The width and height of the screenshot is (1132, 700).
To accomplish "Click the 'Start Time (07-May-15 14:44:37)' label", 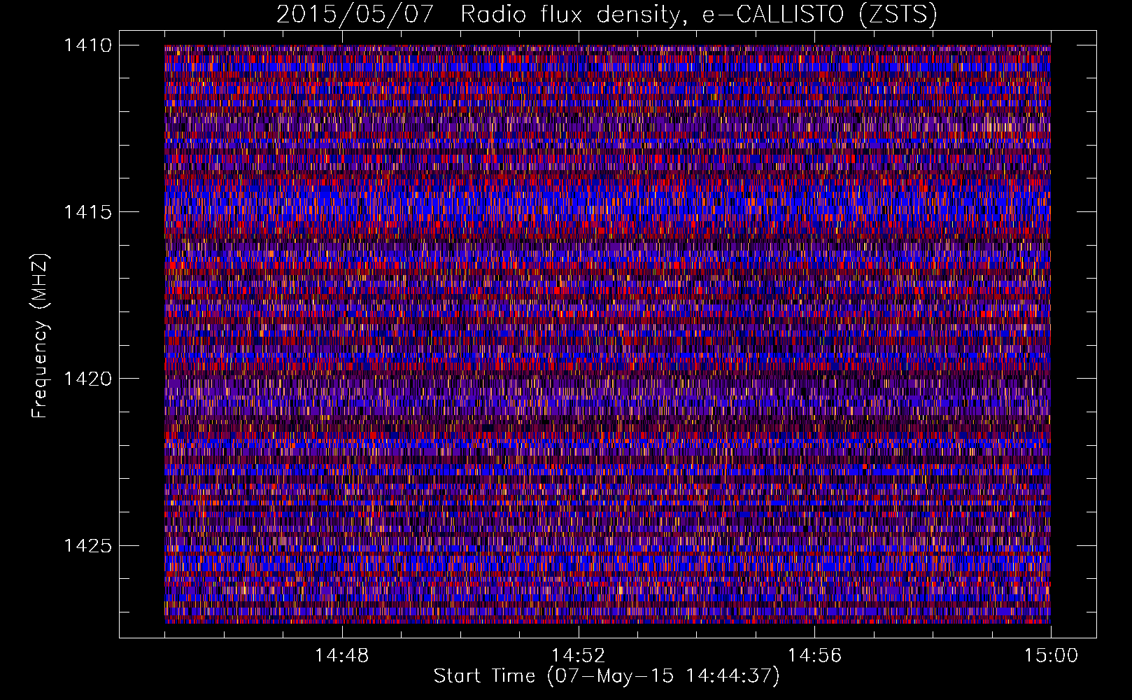I will coord(607,676).
